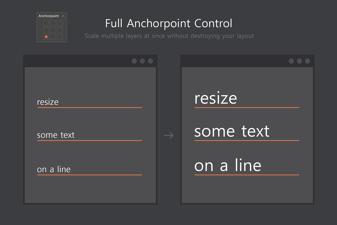Collapse the Anchorpoint panel via its chevron
Image resolution: width=337 pixels, height=225 pixels.
coord(63,16)
